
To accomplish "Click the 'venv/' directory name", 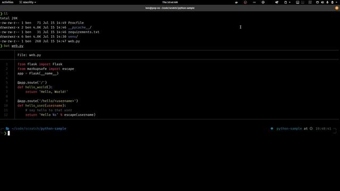I will click(x=73, y=37).
